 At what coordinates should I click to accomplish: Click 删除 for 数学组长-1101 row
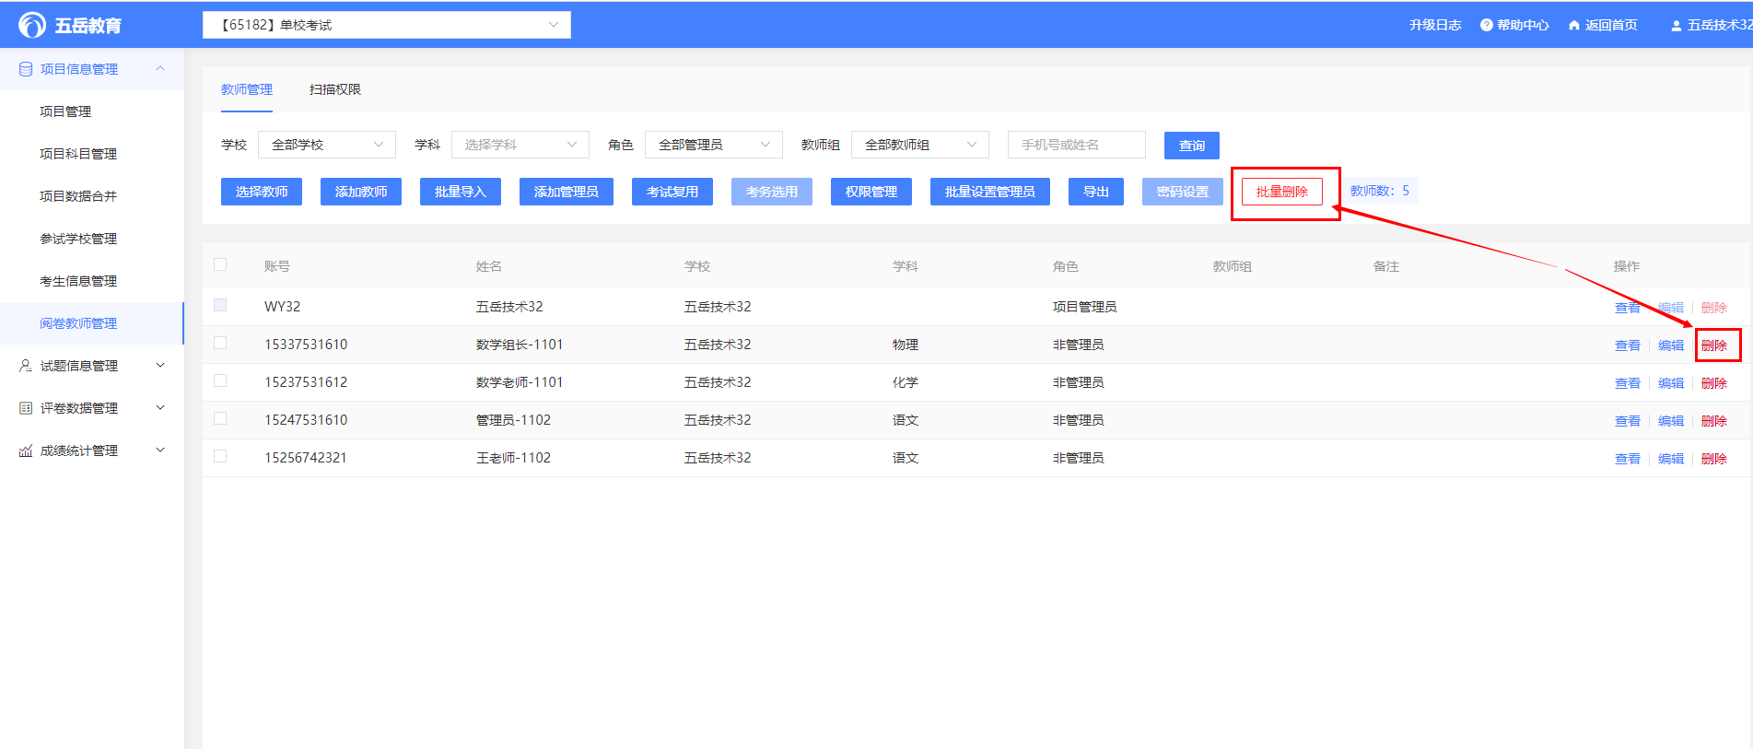pyautogui.click(x=1713, y=345)
